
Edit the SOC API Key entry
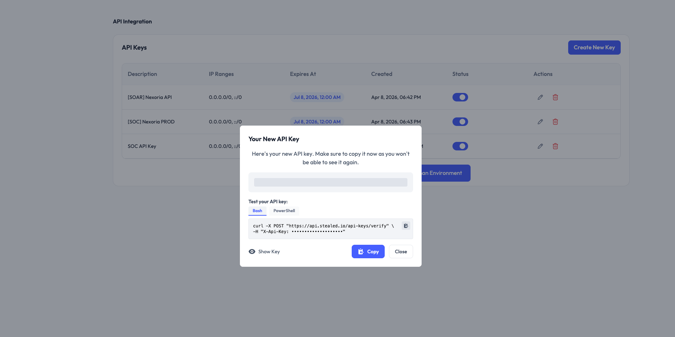tap(540, 146)
